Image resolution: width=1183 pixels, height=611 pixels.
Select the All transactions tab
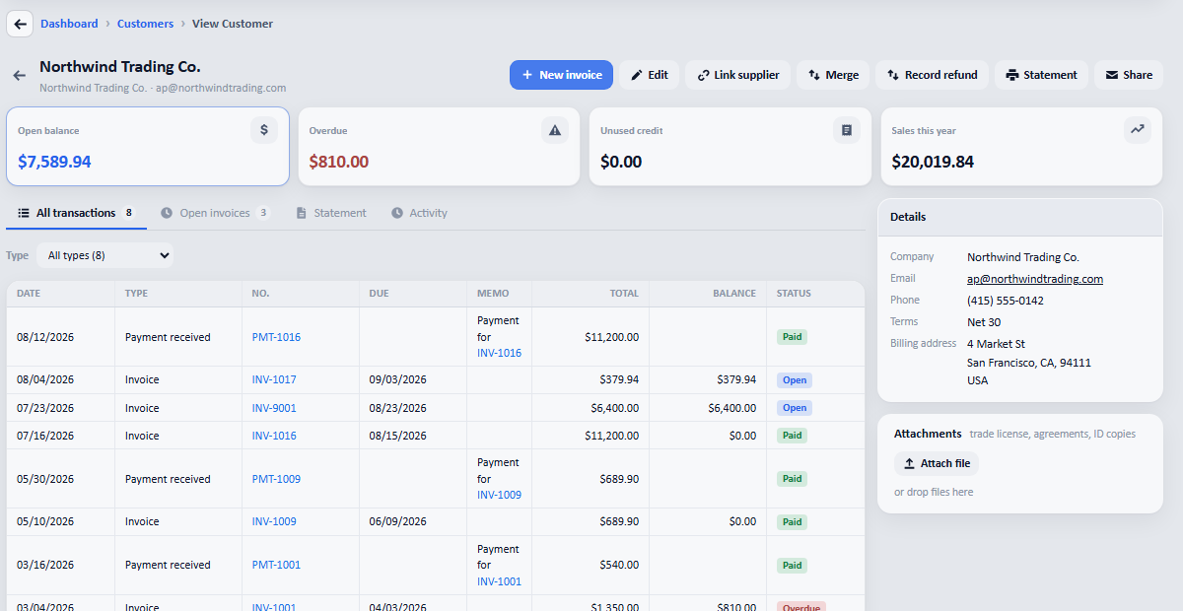pyautogui.click(x=76, y=213)
